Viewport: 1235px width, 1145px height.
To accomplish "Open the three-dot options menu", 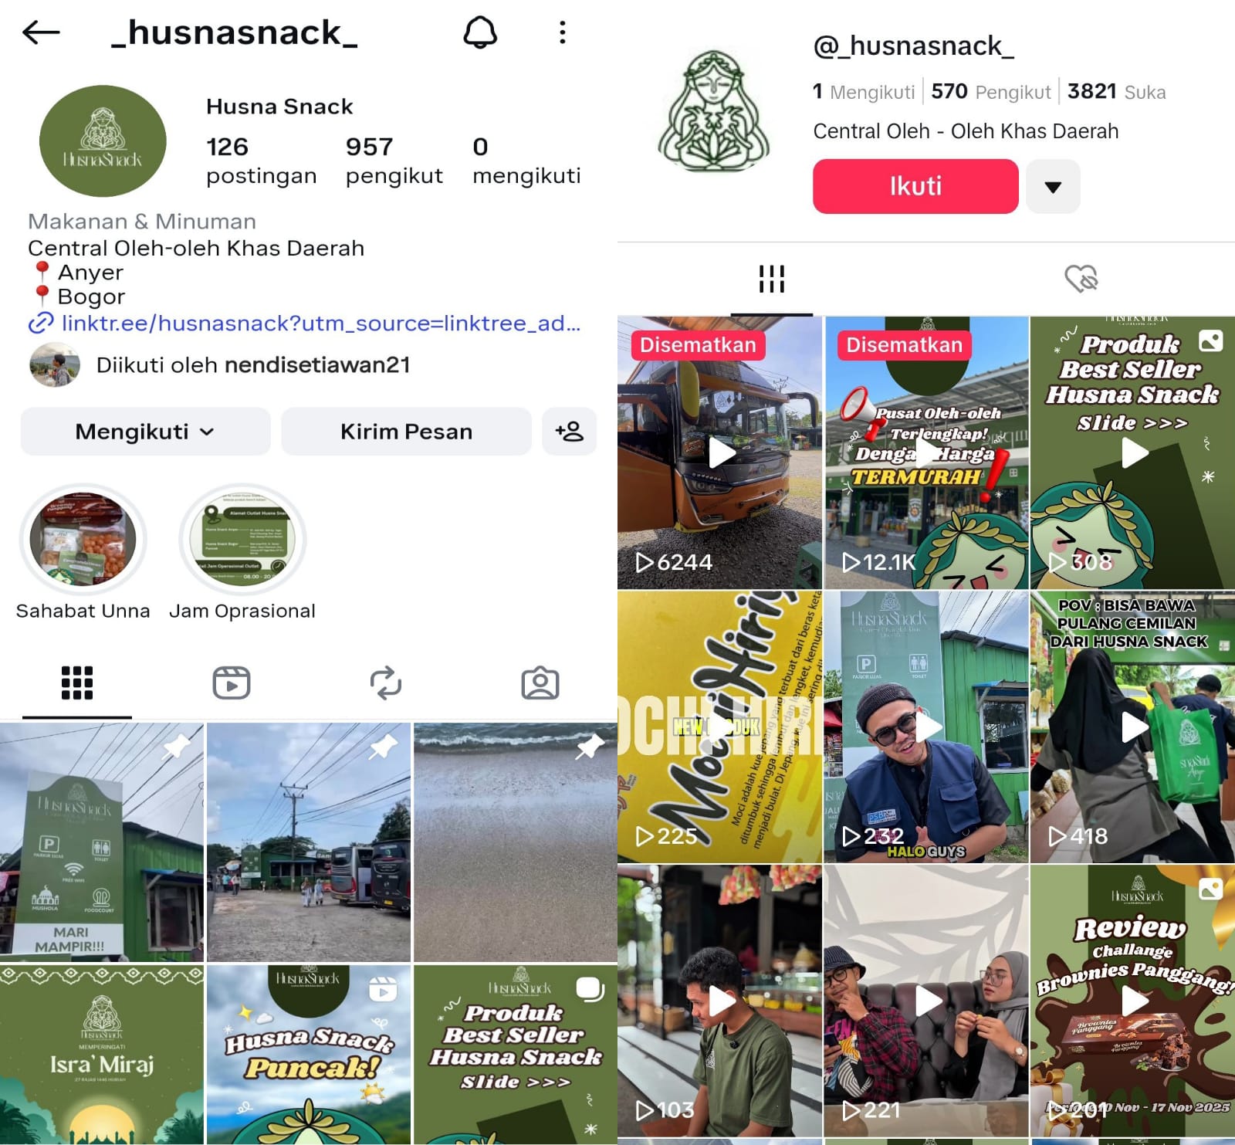I will tap(563, 32).
